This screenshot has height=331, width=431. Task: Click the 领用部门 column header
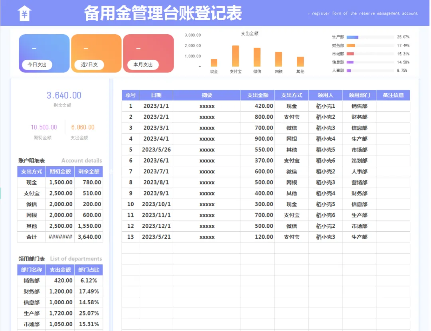point(359,95)
